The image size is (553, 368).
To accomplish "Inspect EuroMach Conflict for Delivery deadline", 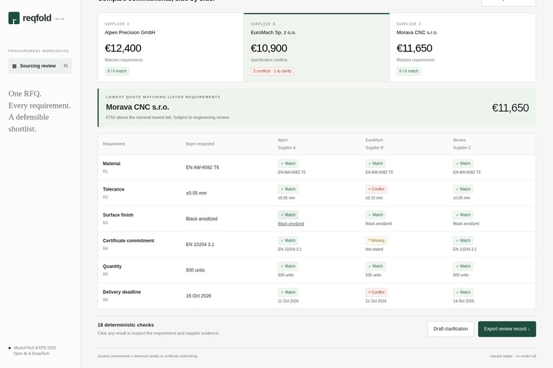I will point(376,293).
